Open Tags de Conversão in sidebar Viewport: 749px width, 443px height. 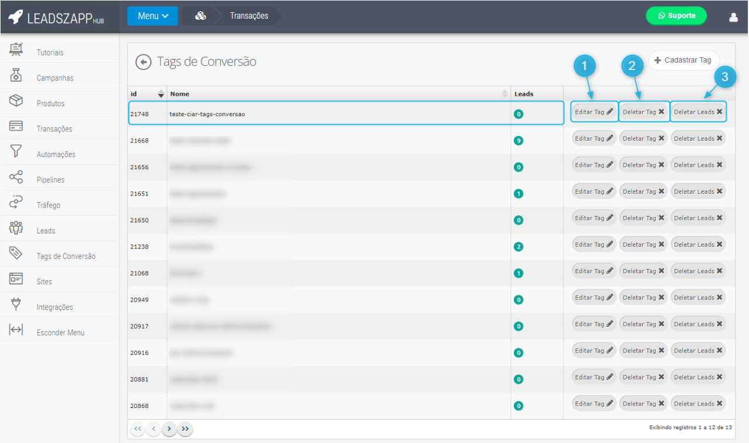[x=65, y=256]
